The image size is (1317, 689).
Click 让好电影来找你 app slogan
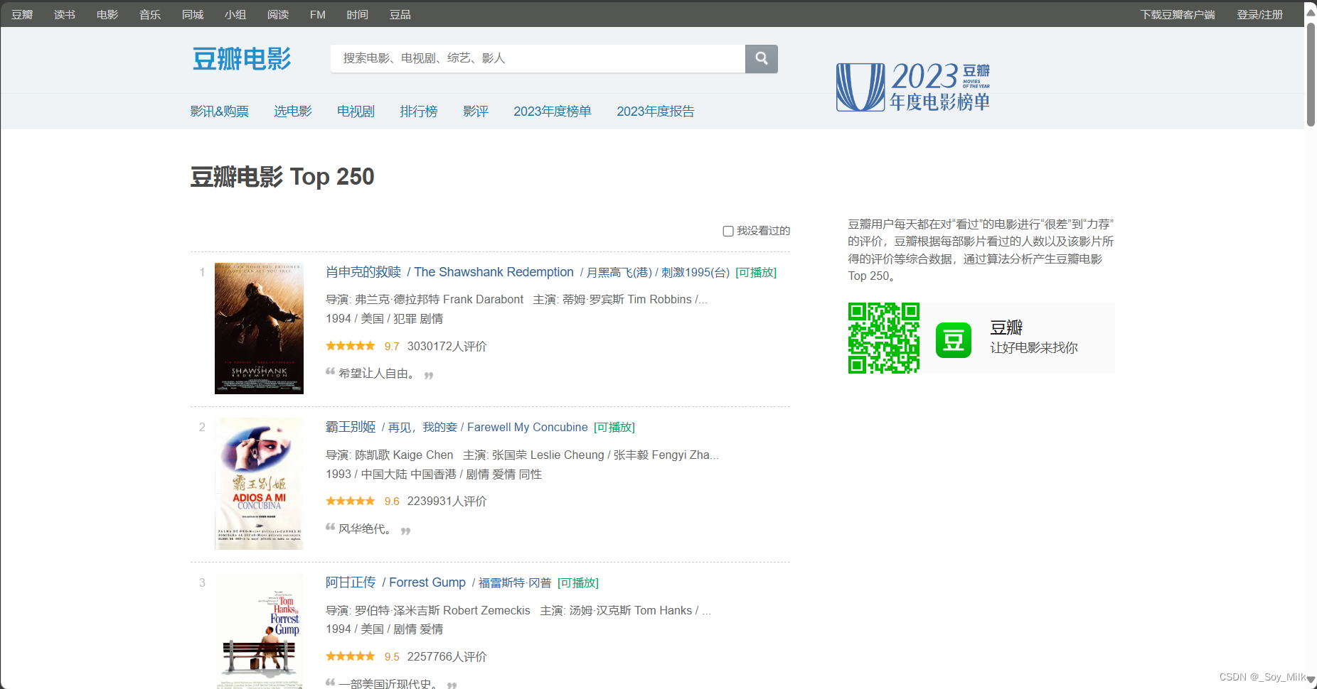(x=1034, y=347)
